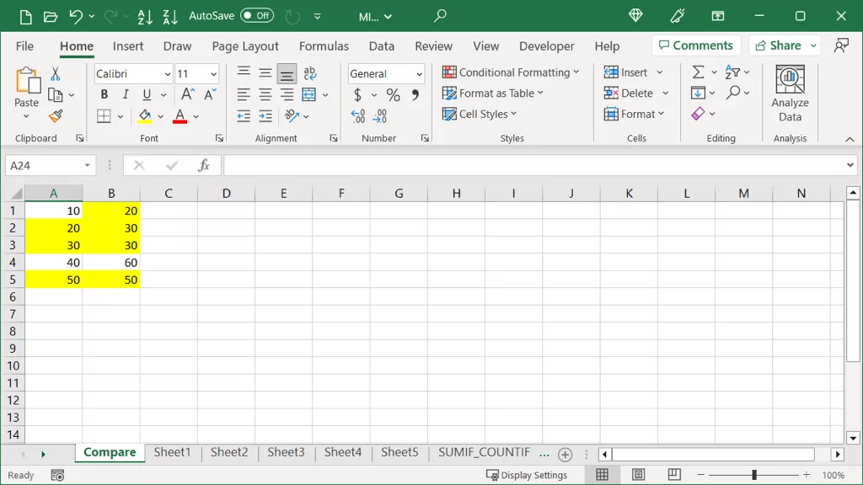Open the Analyze Data tool

tap(790, 93)
